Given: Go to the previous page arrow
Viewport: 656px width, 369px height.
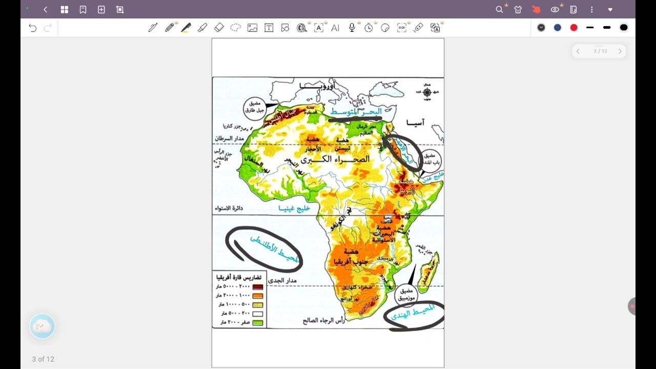Looking at the screenshot, I should click(x=578, y=51).
